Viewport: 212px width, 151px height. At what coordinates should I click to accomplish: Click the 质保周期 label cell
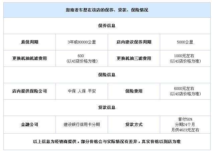30,42
